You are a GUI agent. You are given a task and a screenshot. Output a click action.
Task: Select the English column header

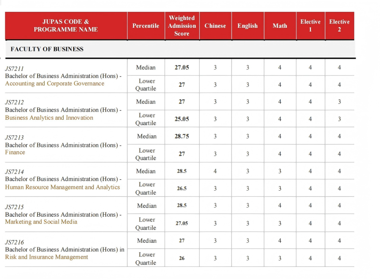(x=247, y=26)
